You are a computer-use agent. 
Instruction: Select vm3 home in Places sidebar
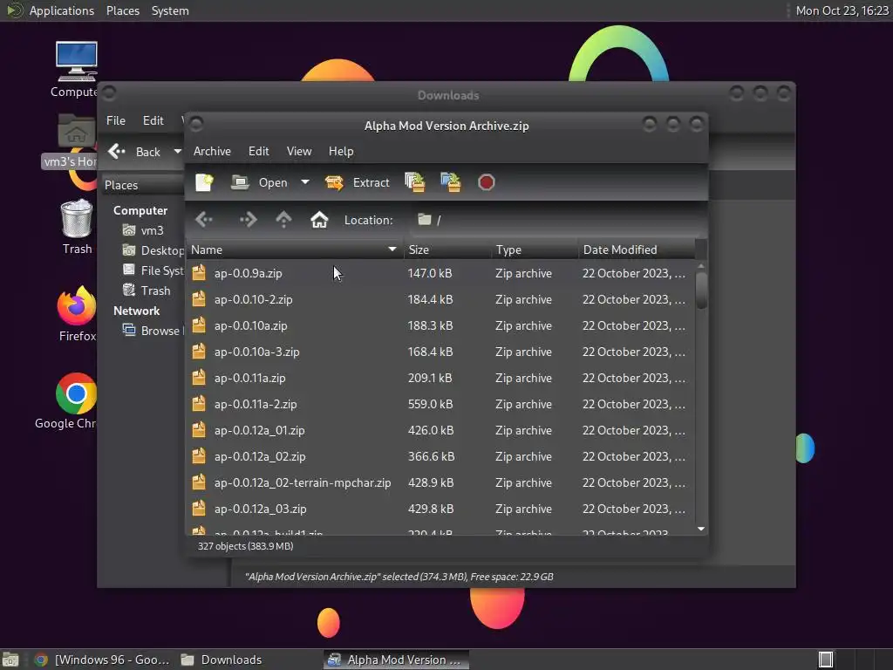144,230
